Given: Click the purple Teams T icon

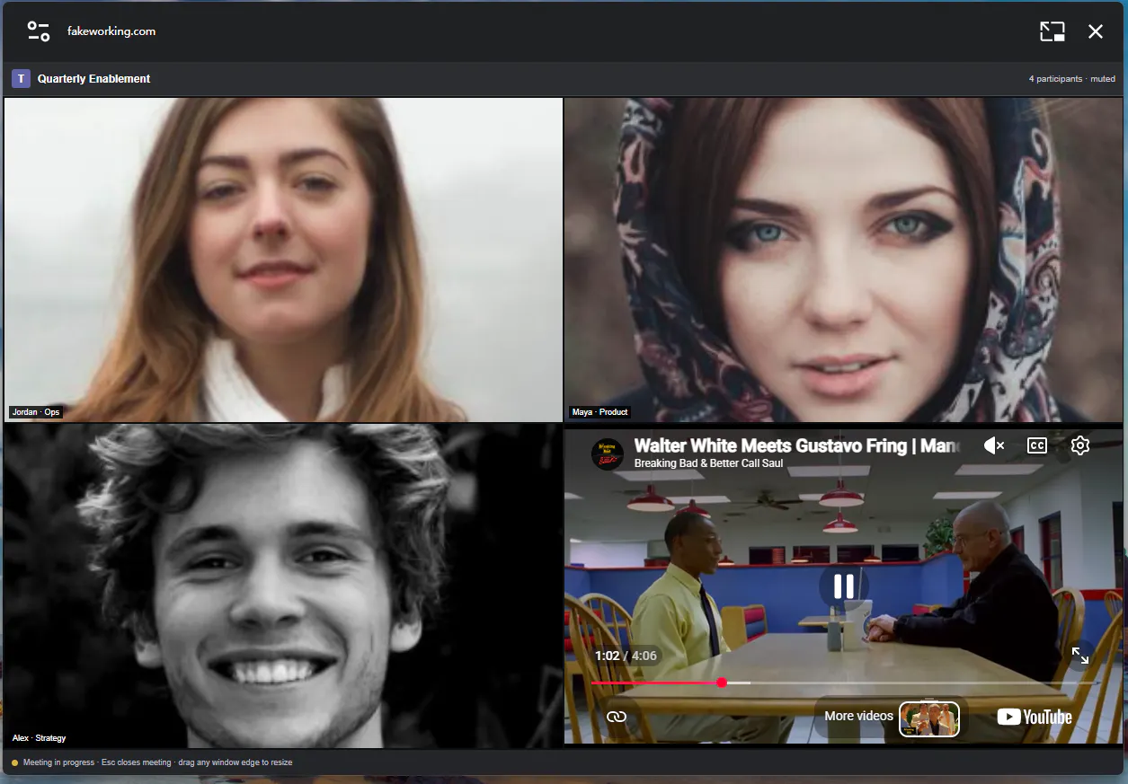Looking at the screenshot, I should [21, 79].
